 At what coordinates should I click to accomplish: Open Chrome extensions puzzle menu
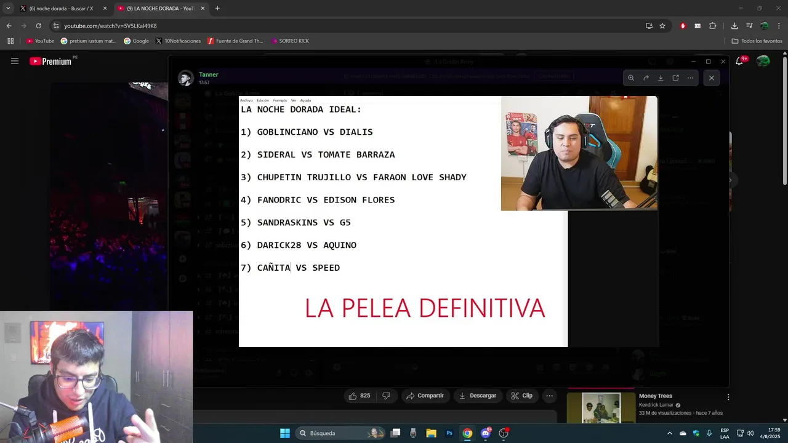click(x=712, y=26)
